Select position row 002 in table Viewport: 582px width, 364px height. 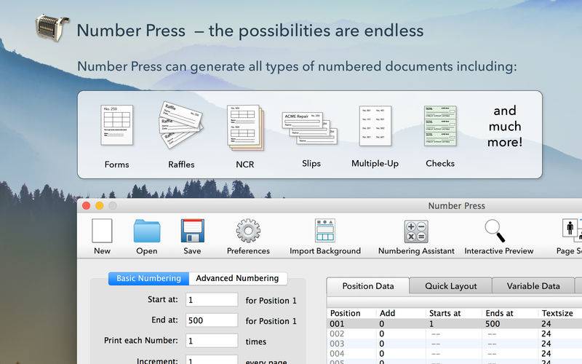(454, 333)
